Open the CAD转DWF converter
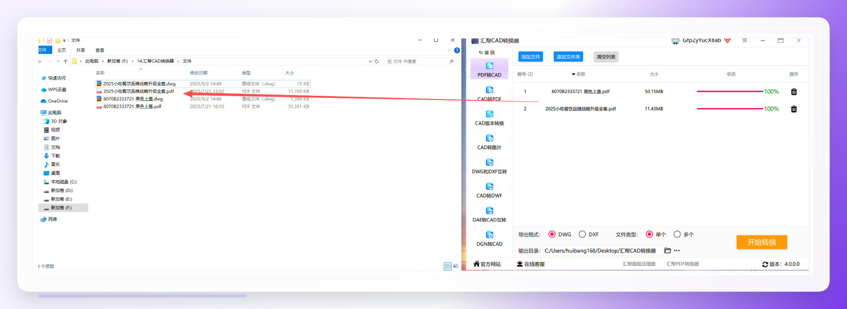 point(489,191)
